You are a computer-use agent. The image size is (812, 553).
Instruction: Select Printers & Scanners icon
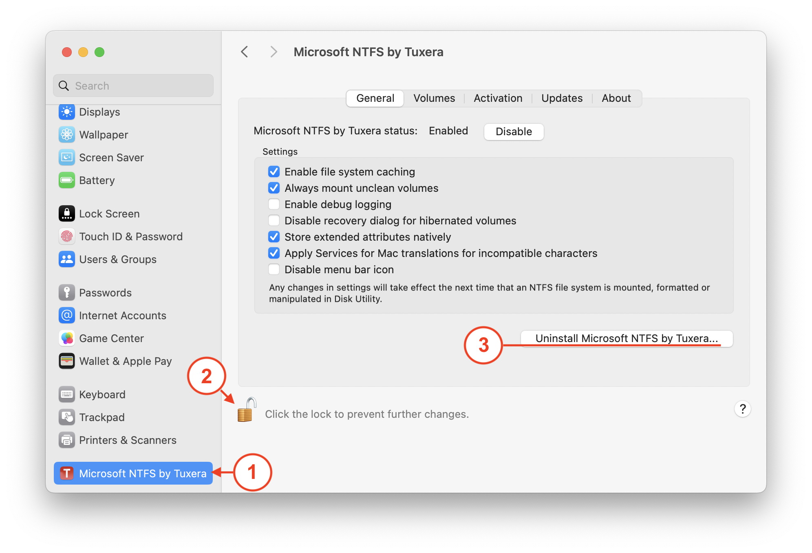(x=67, y=440)
